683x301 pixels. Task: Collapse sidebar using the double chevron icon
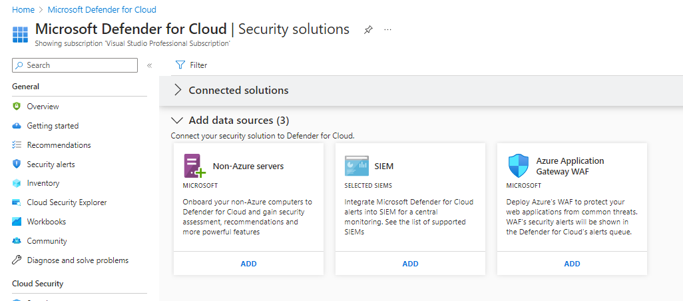pos(149,65)
